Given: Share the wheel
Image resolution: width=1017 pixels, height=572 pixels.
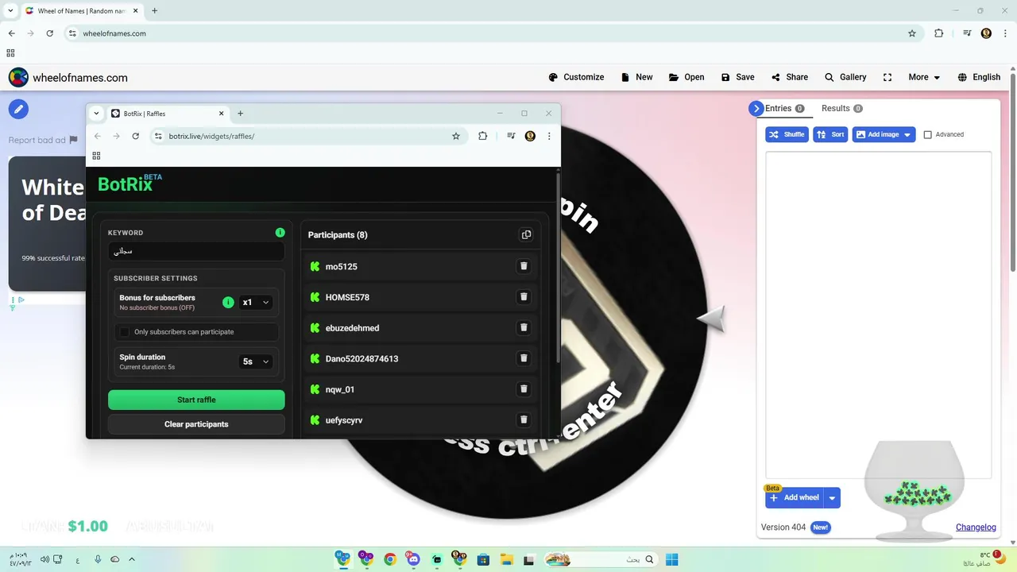Looking at the screenshot, I should (789, 77).
